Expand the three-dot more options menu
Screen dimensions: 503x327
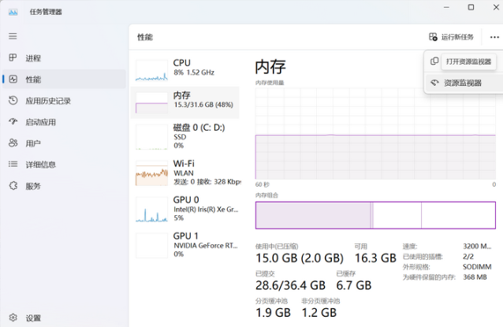click(494, 37)
